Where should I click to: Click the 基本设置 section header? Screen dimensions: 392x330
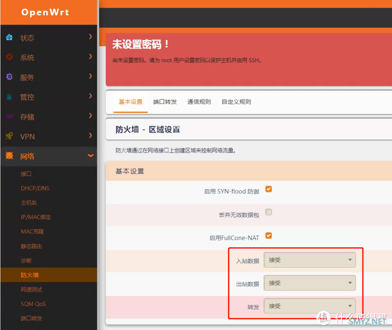[130, 171]
